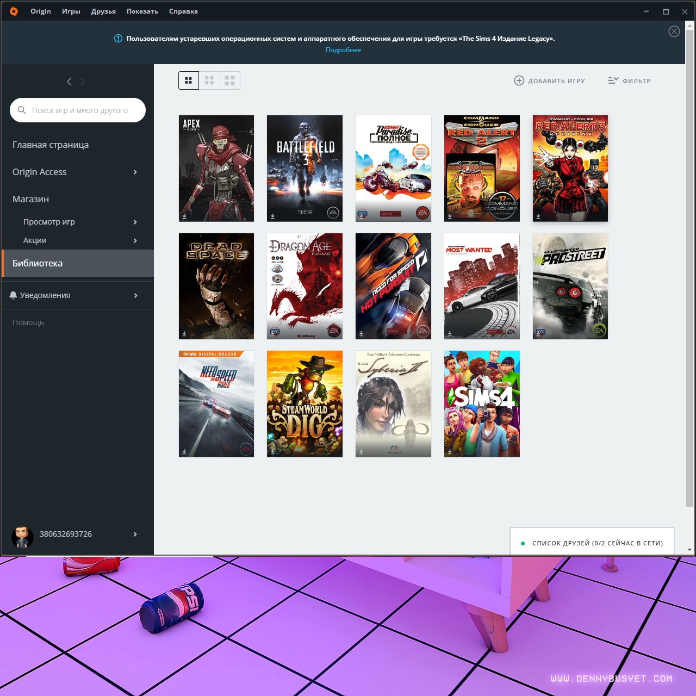Select the Burnout Paradise game tile
Image resolution: width=696 pixels, height=696 pixels.
[x=393, y=169]
